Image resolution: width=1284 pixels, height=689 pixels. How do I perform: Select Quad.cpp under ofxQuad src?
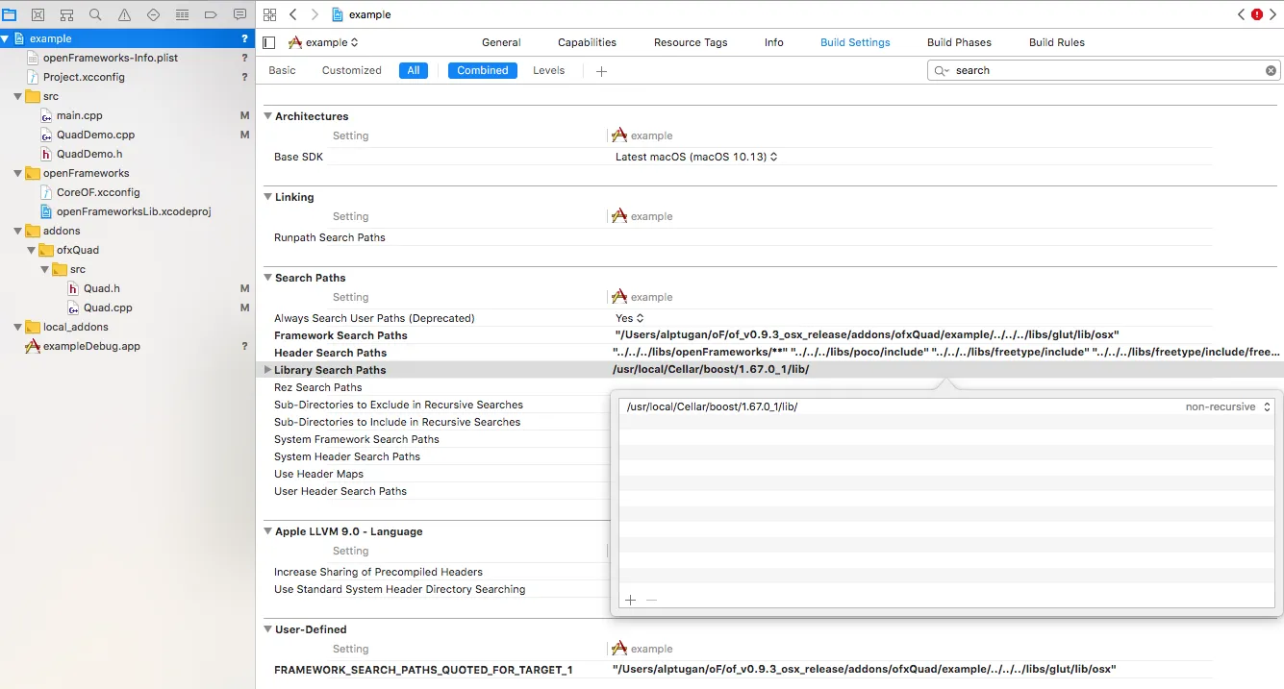pos(100,308)
